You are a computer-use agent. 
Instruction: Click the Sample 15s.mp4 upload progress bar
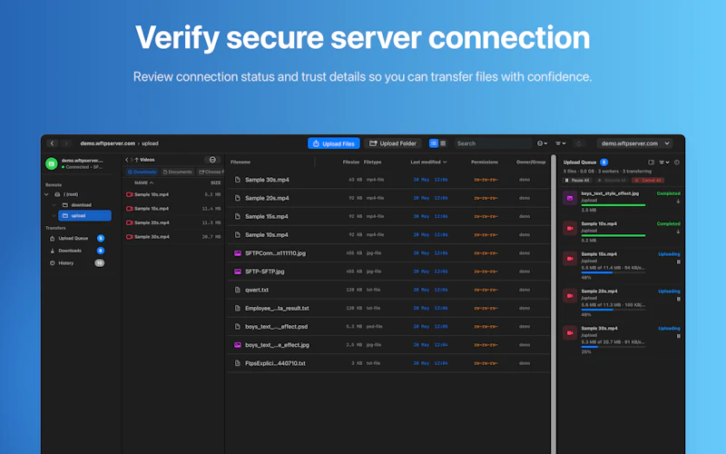[x=613, y=273]
